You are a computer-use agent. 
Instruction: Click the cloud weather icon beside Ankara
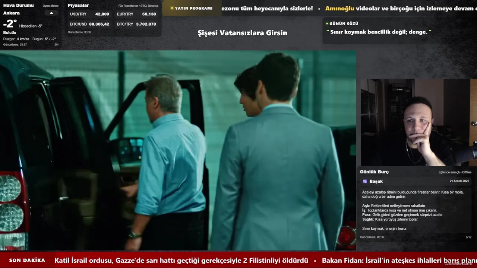tap(51, 13)
